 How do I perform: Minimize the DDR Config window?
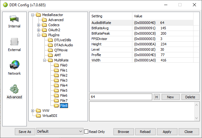coord(166,5)
